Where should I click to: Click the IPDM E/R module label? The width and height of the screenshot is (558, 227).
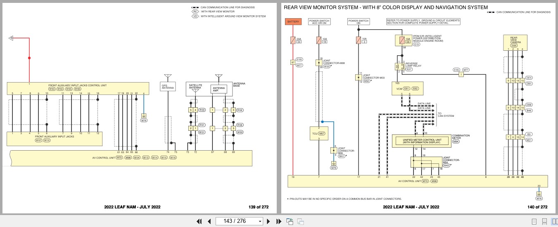click(428, 39)
